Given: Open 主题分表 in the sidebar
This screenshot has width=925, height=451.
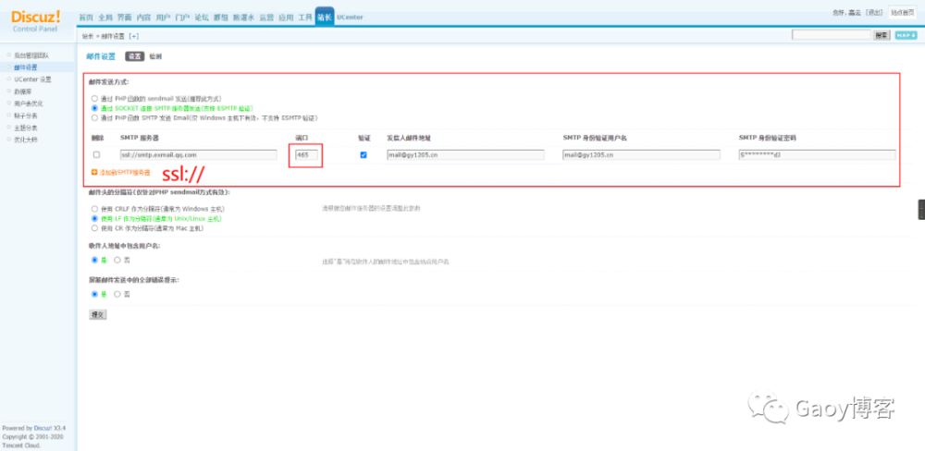Looking at the screenshot, I should coord(26,128).
